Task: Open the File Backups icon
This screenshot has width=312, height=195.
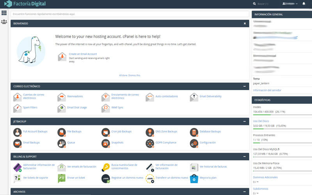Action: [62, 132]
